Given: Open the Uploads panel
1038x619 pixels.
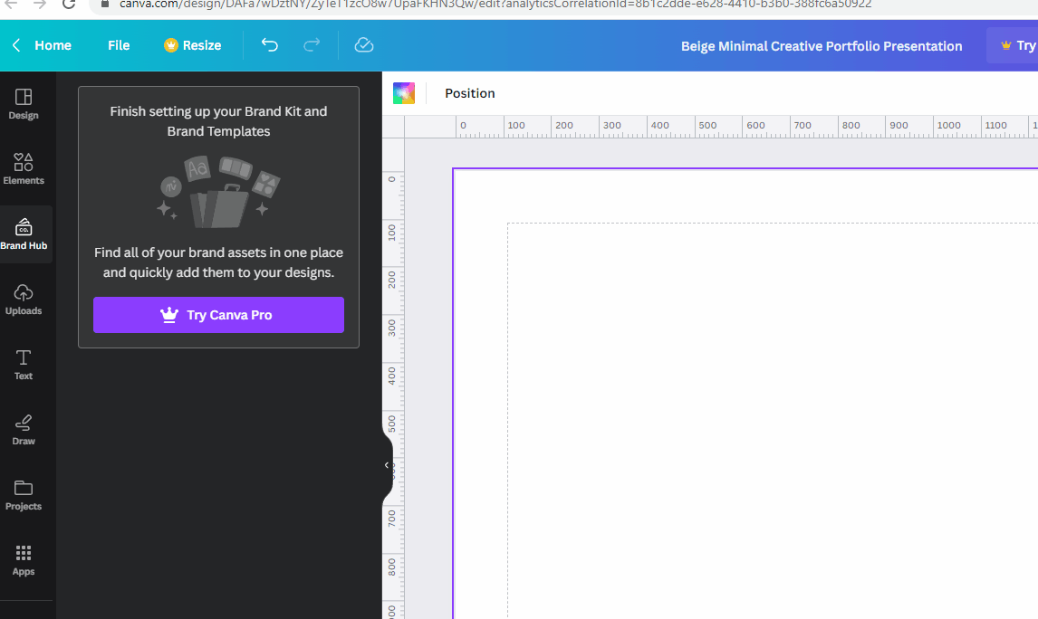Looking at the screenshot, I should point(24,300).
